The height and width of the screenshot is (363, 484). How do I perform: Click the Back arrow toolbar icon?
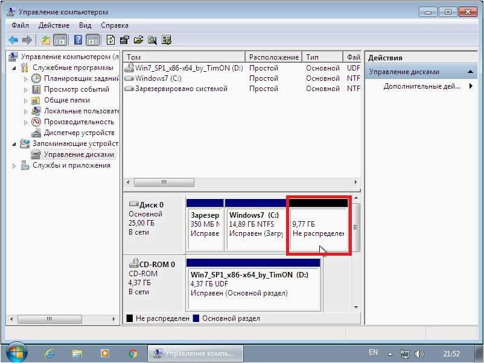coord(13,40)
